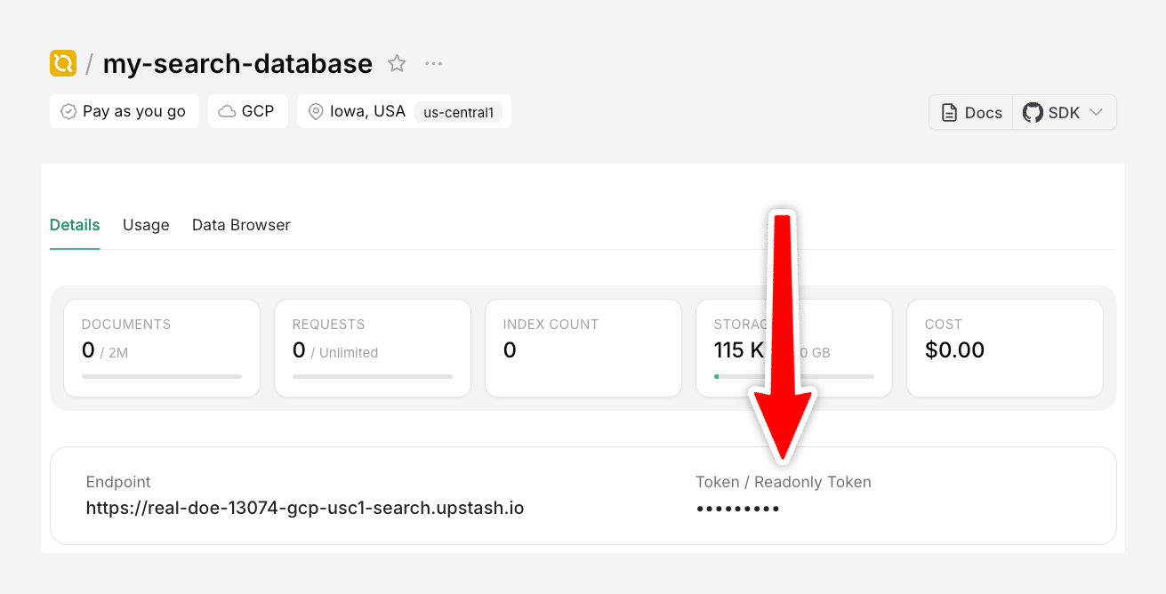Switch to the Usage tab
1166x594 pixels.
click(146, 225)
